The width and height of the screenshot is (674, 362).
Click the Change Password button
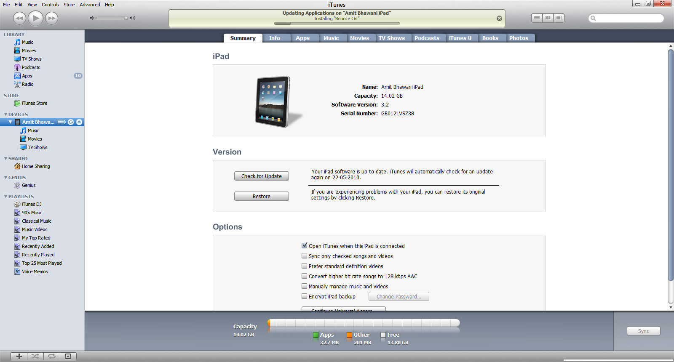pos(399,296)
